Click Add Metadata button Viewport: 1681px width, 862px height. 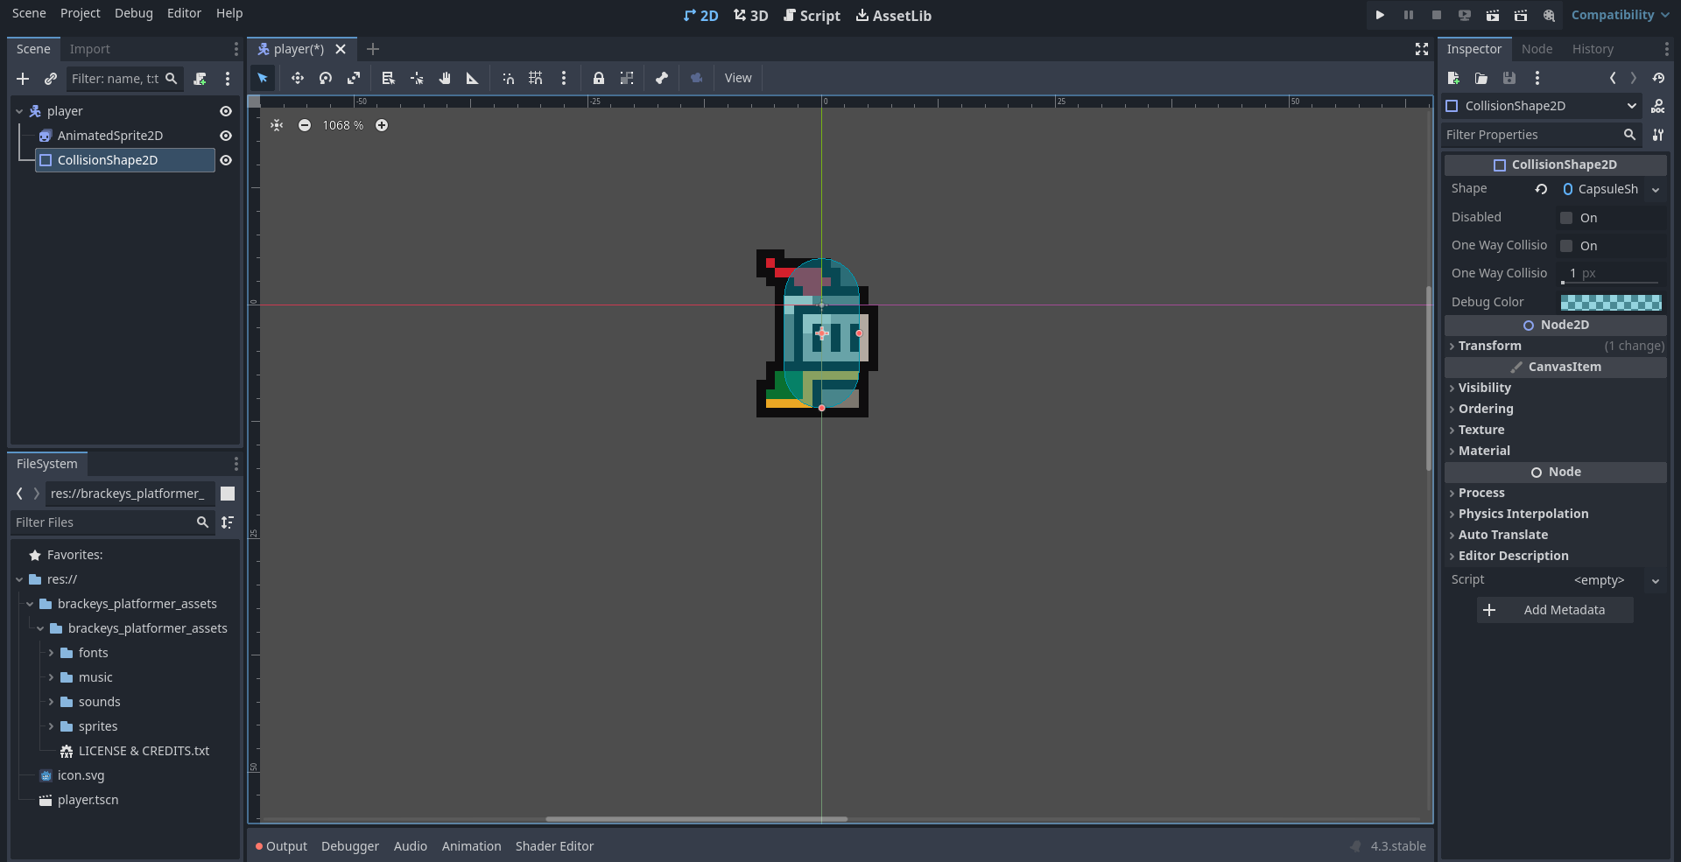point(1555,610)
